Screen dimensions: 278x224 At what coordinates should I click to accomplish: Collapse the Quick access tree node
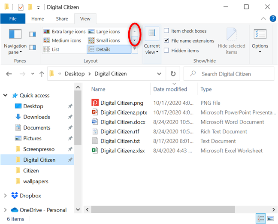5,95
